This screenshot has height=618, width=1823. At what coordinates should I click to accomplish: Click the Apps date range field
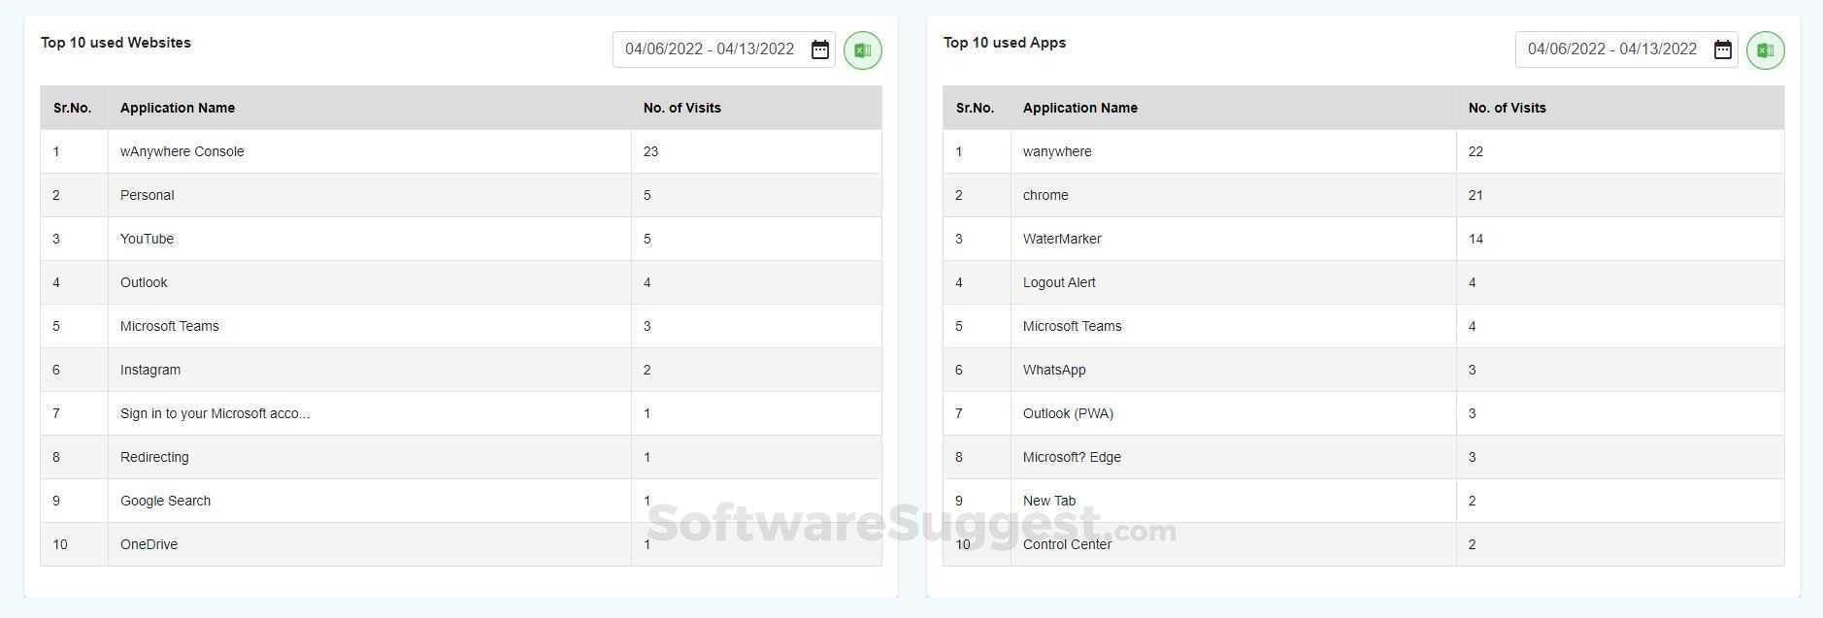1612,49
